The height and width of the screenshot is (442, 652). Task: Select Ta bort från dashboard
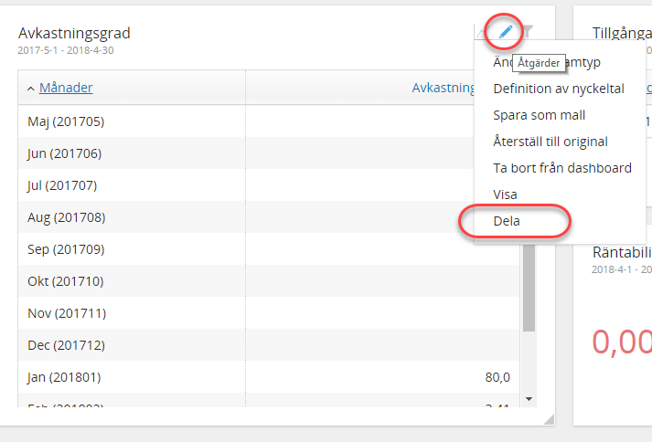[561, 168]
